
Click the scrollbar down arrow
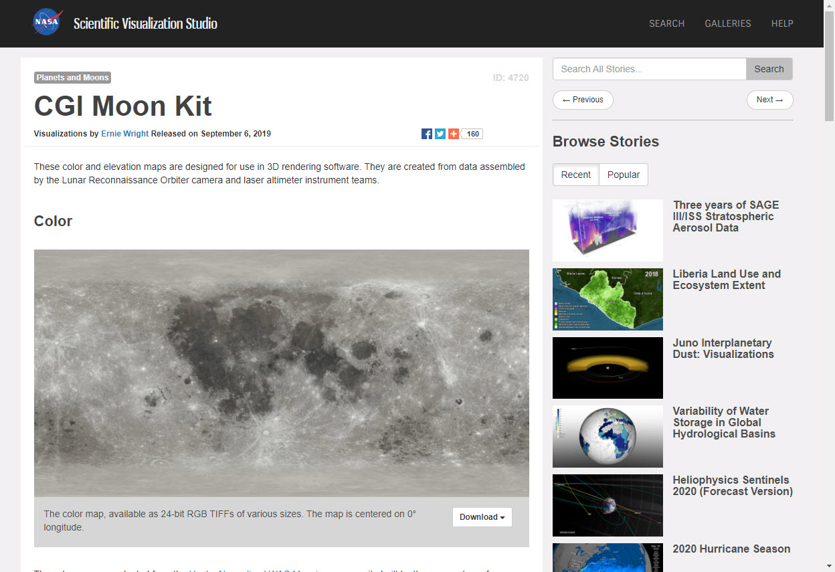pyautogui.click(x=829, y=567)
